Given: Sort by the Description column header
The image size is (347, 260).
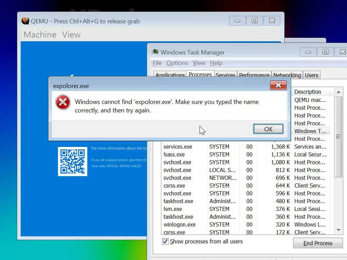Looking at the screenshot, I should [311, 92].
